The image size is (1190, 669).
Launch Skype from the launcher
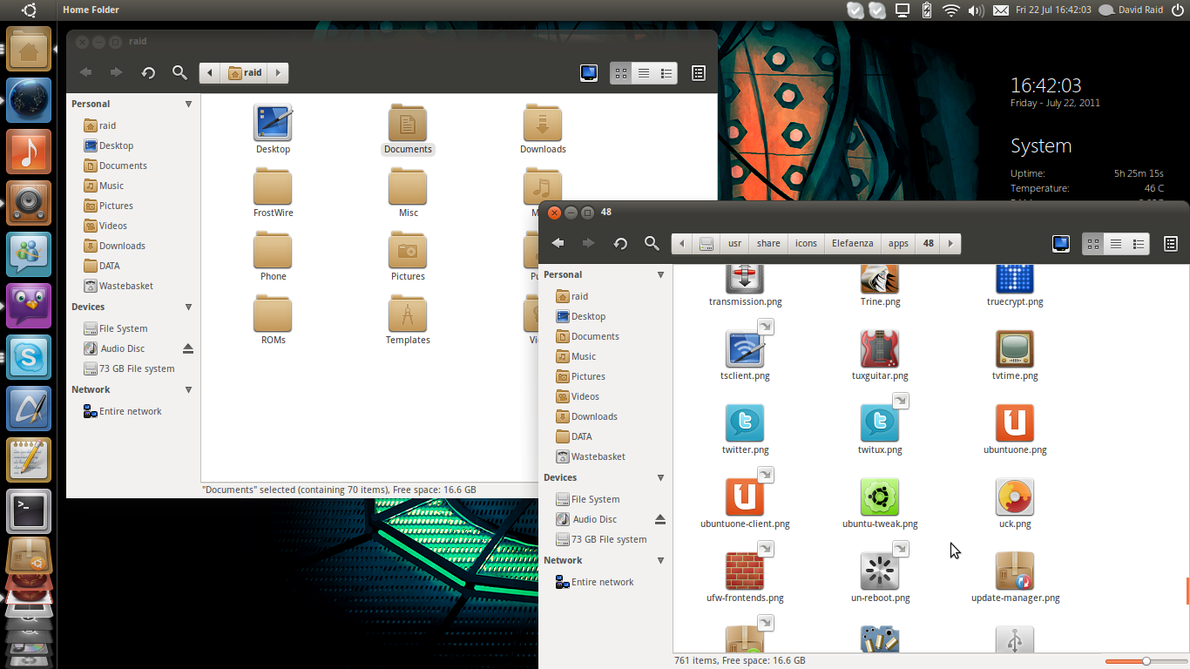[x=29, y=357]
